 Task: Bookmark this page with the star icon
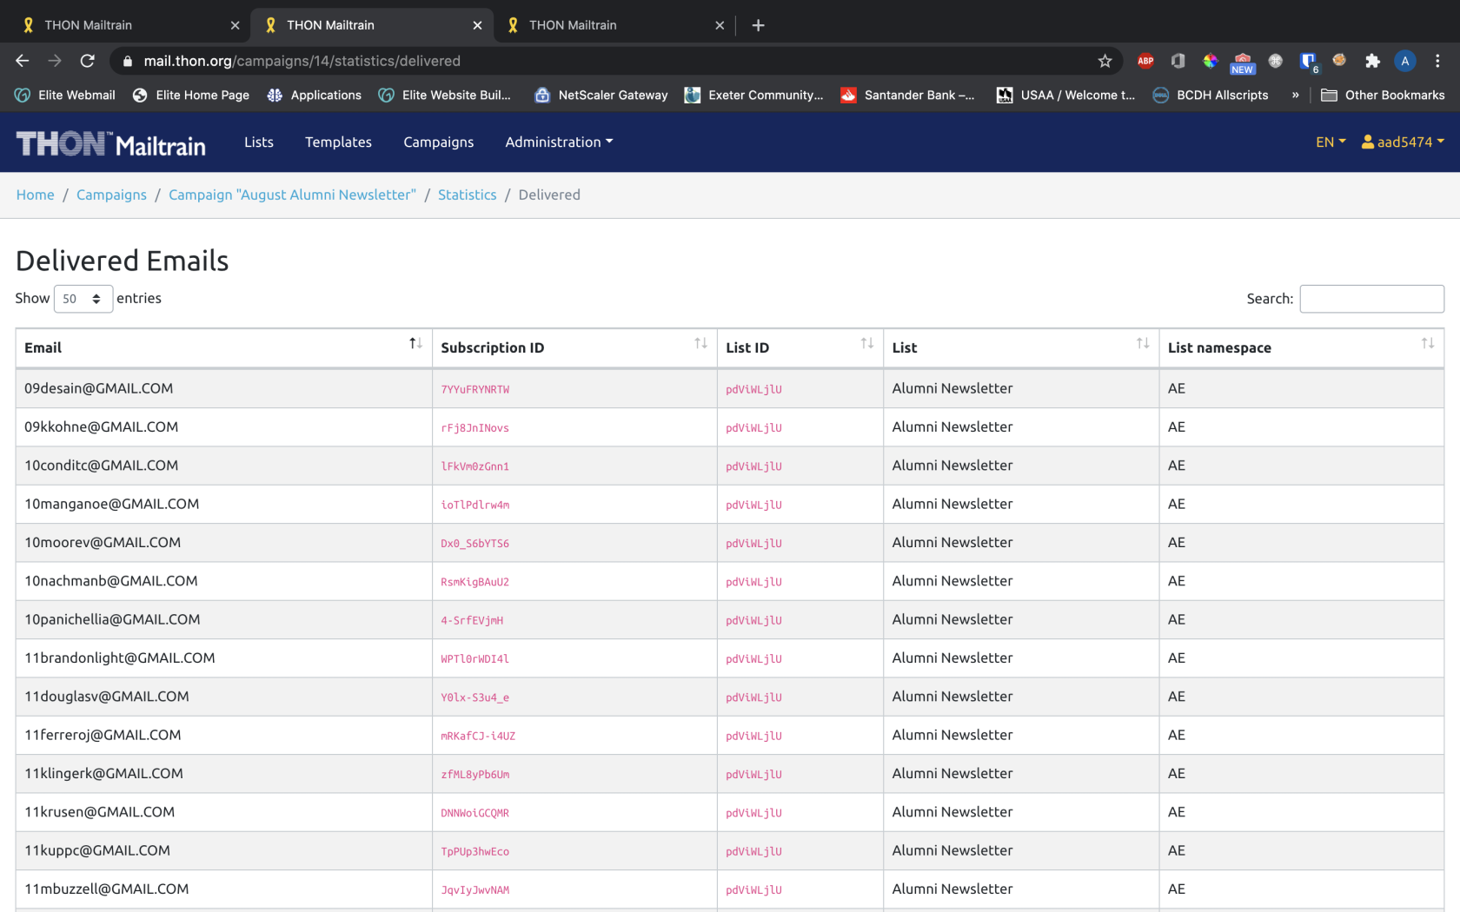1105,61
